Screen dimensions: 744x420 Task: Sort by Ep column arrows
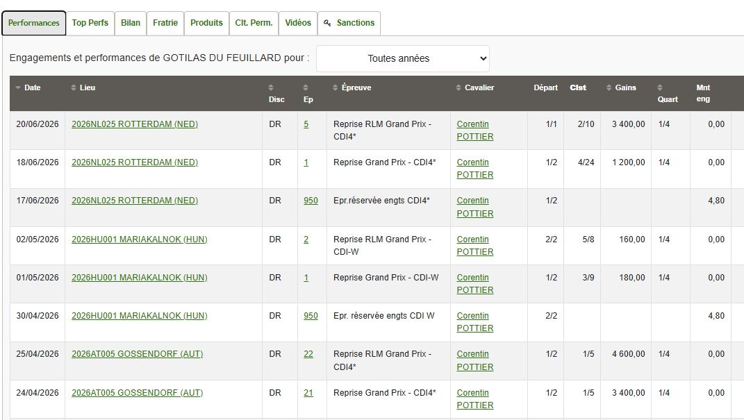(306, 87)
